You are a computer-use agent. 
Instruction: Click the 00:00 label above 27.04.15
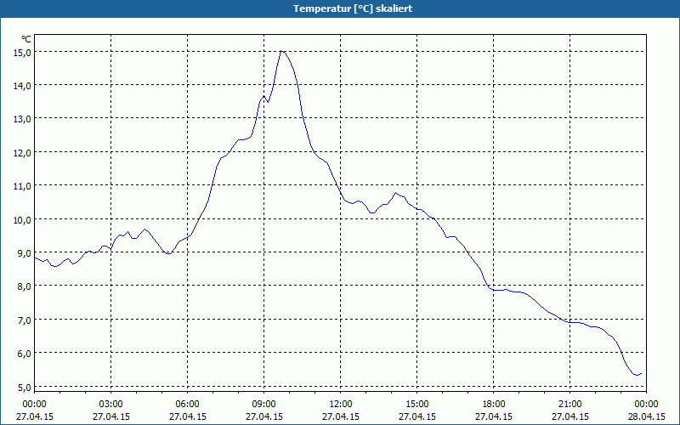[34, 404]
